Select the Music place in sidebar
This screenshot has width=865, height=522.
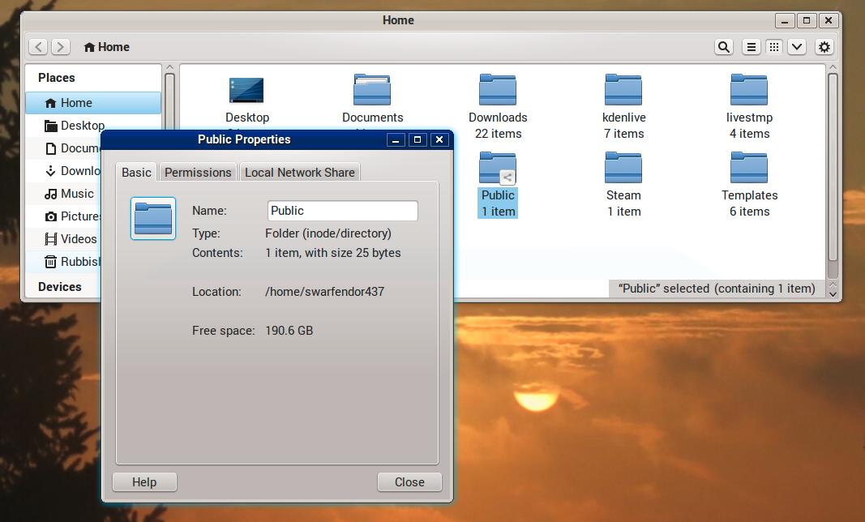[77, 194]
